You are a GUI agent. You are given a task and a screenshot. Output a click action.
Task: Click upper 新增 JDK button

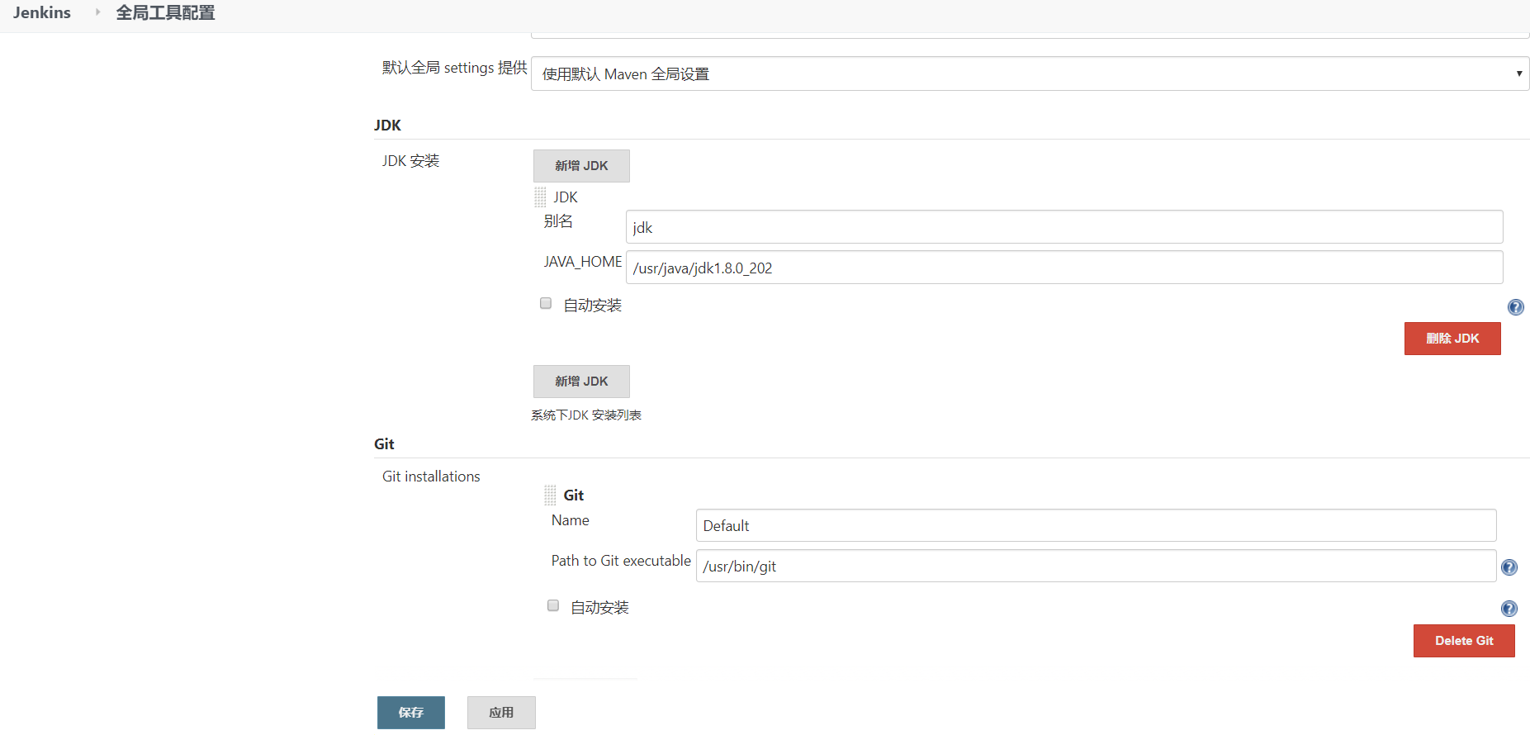(581, 166)
